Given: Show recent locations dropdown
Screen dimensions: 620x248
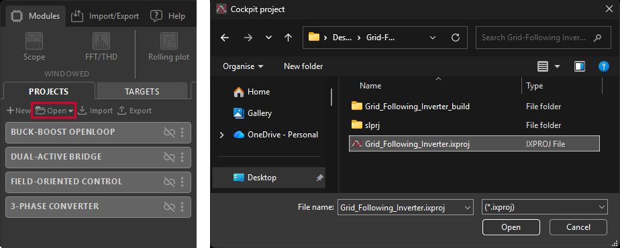Looking at the screenshot, I should [269, 38].
